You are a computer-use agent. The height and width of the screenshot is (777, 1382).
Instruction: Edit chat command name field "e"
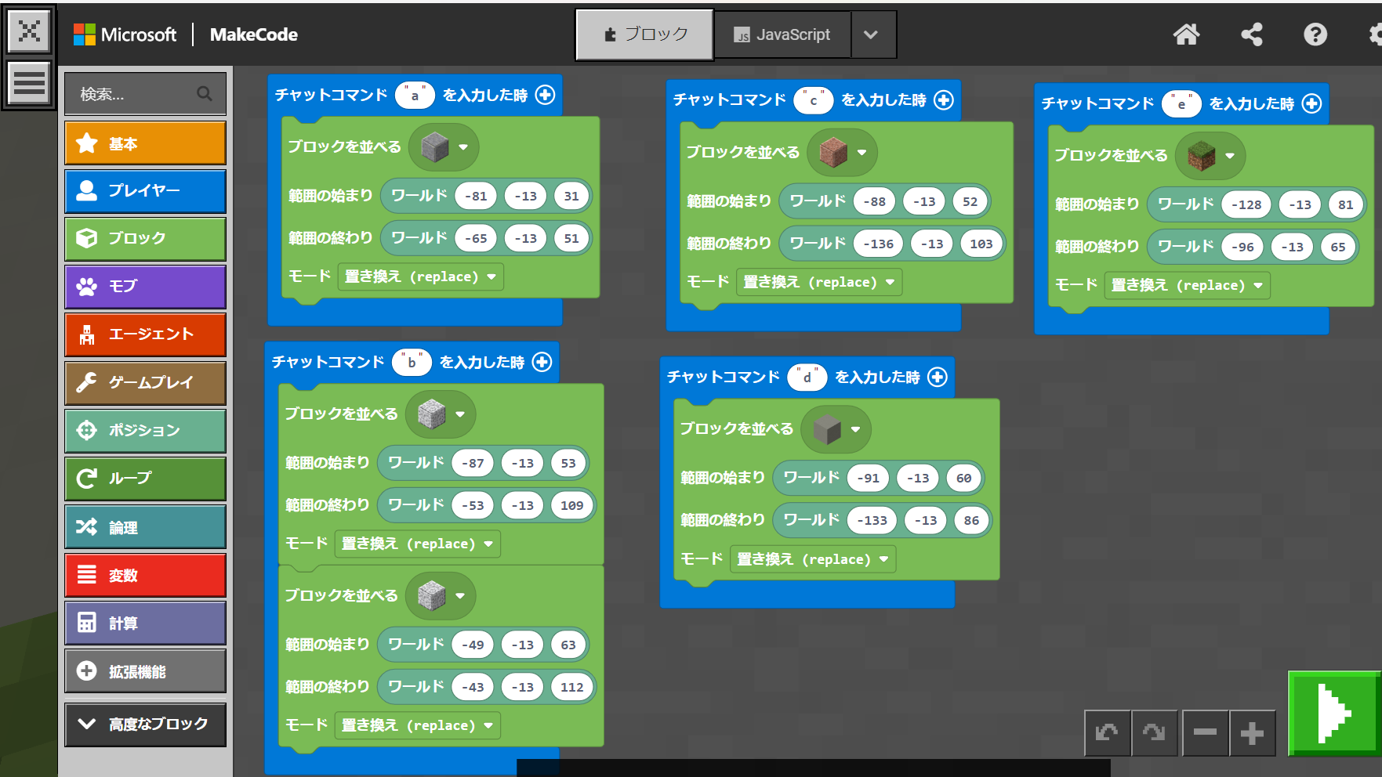1181,103
